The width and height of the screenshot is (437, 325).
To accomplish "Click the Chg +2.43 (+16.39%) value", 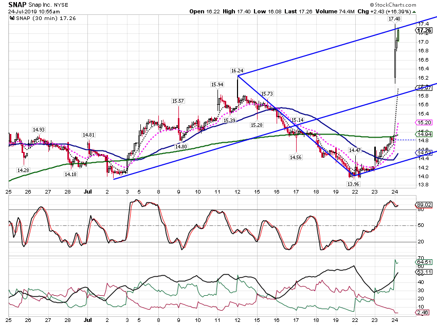I will point(385,12).
